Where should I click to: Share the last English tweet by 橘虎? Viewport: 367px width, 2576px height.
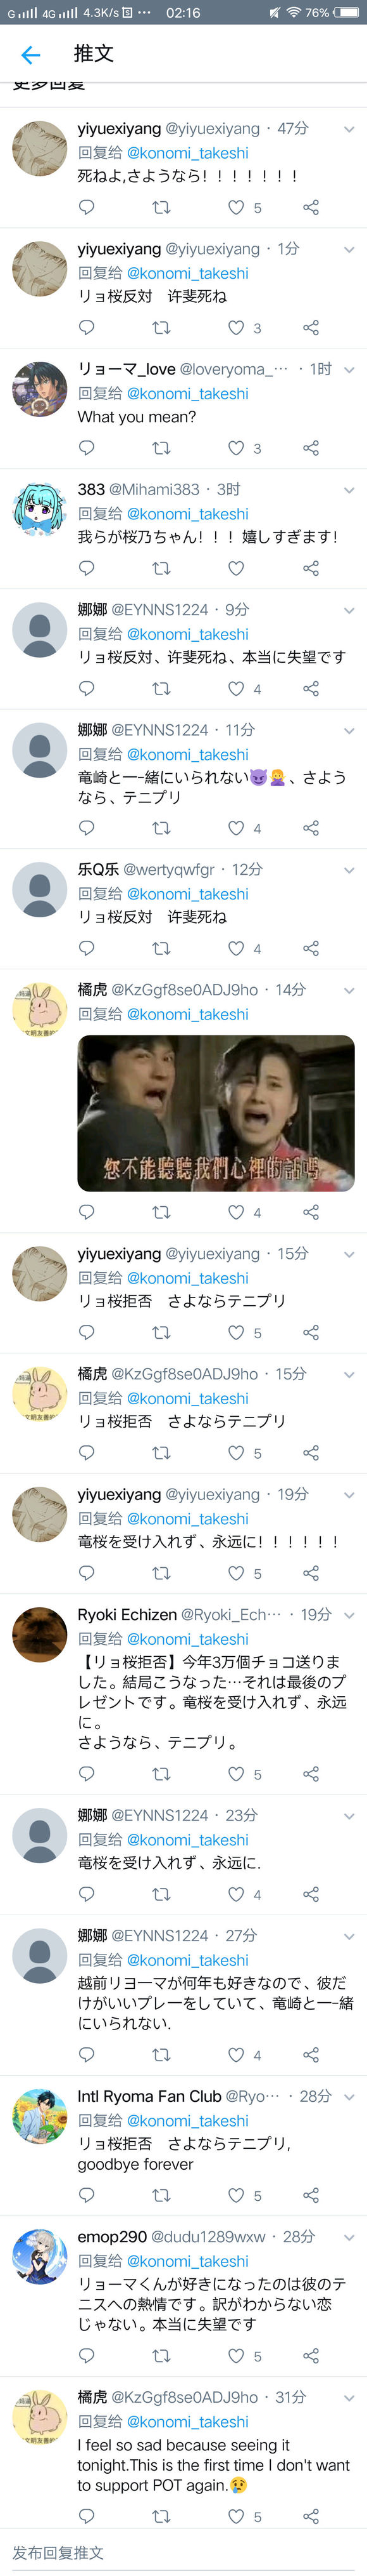[311, 2516]
